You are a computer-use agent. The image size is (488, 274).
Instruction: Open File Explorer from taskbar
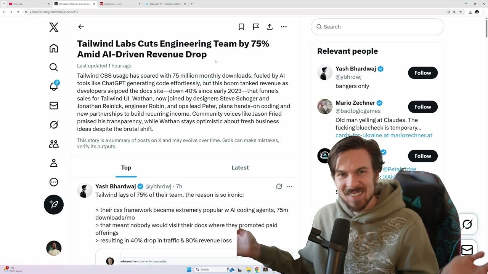click(x=249, y=269)
